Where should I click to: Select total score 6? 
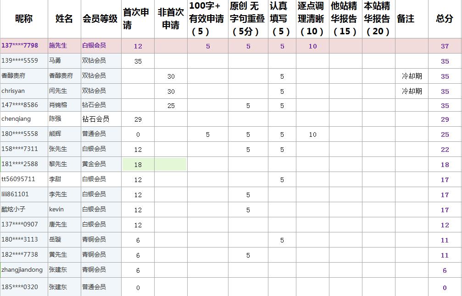click(x=445, y=270)
